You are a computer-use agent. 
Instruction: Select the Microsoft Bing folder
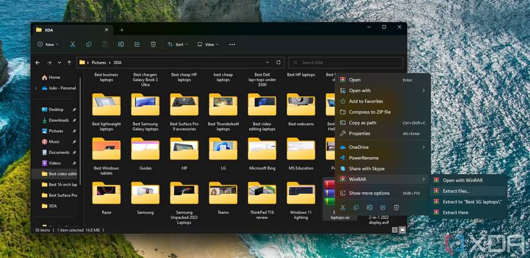(x=262, y=149)
